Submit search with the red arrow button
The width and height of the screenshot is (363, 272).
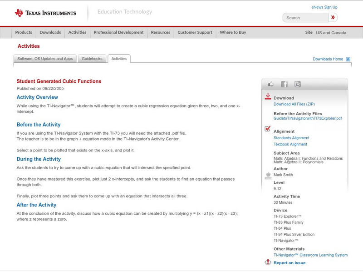333,17
